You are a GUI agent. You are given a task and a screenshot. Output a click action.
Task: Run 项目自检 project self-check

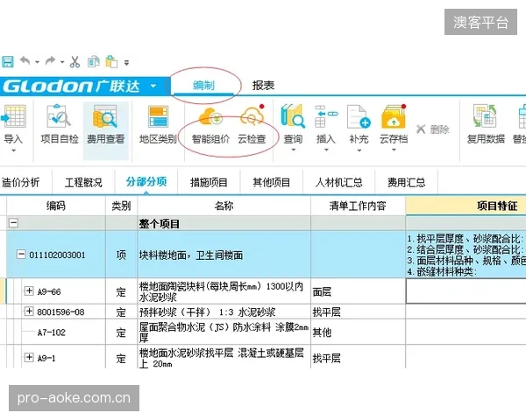click(60, 124)
